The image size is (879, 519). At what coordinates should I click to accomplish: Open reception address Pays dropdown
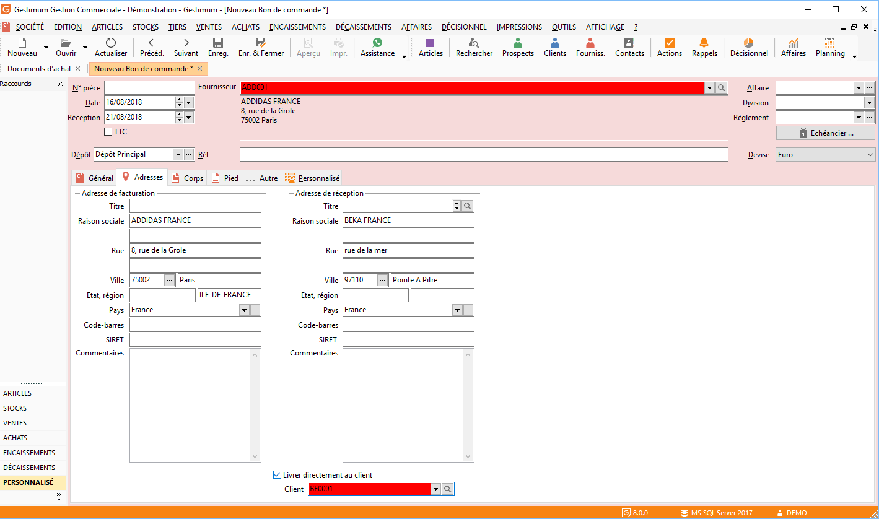457,310
